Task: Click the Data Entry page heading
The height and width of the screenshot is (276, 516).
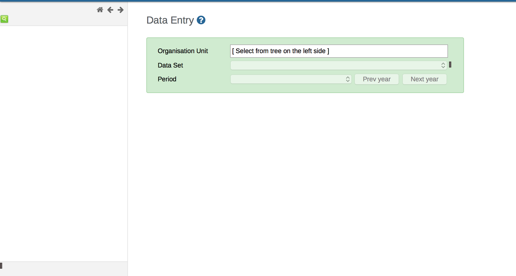Action: [170, 20]
